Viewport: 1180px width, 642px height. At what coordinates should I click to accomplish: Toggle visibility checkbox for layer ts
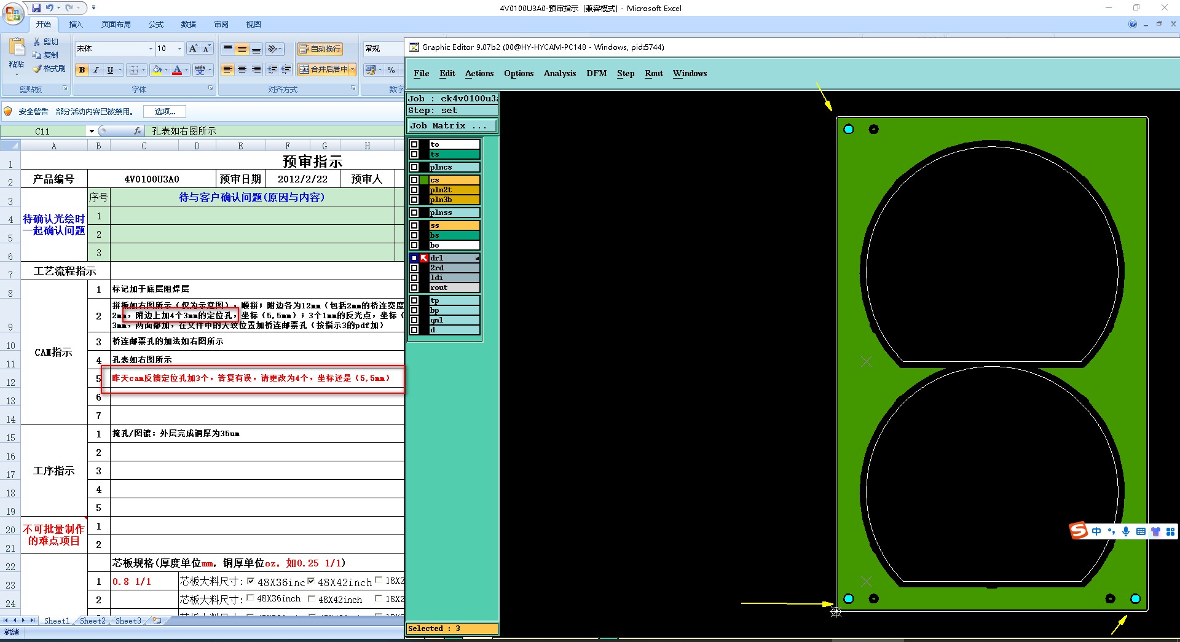point(414,154)
